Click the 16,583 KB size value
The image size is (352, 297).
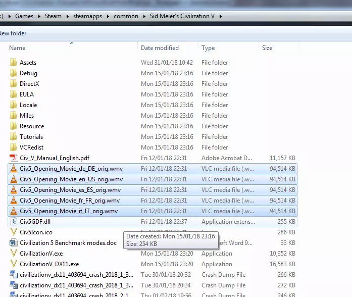coord(282,264)
